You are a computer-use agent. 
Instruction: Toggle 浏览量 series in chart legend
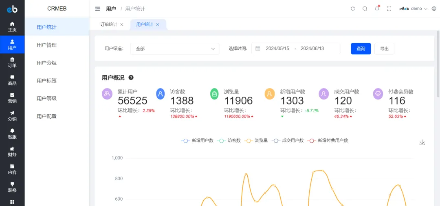coord(256,140)
